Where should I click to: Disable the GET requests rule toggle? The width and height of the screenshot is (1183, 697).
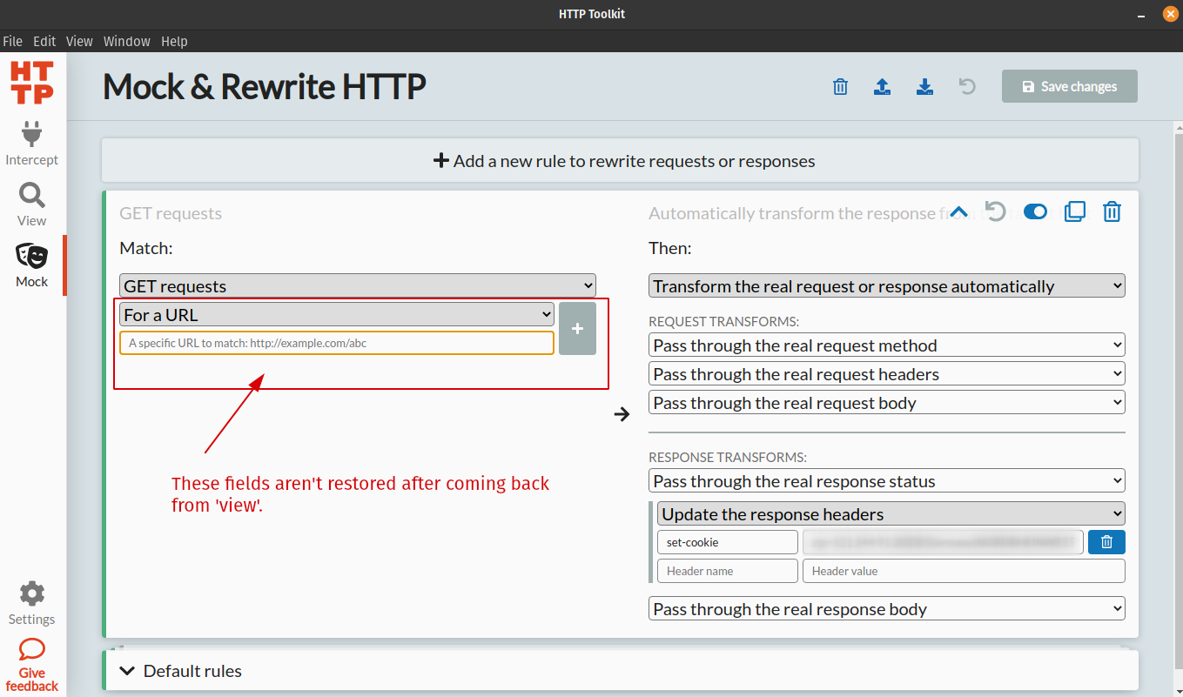tap(1035, 211)
